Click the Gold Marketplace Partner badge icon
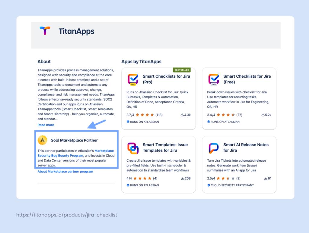309x233 pixels. point(43,140)
